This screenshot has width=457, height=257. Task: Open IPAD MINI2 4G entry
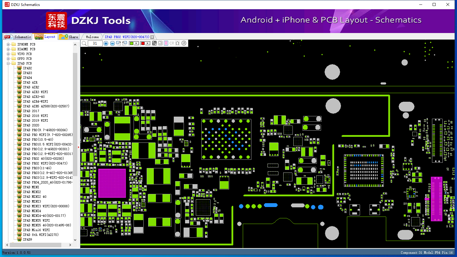tap(35, 197)
